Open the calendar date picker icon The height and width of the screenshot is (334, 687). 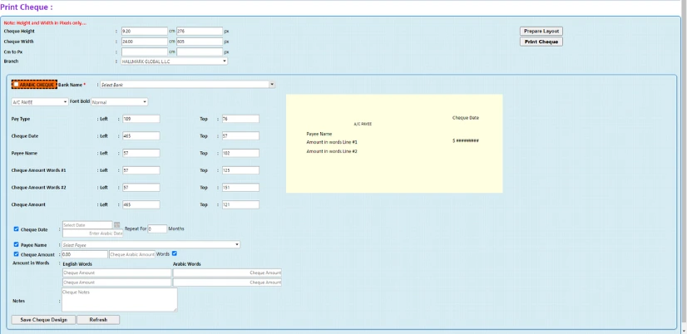click(x=117, y=225)
